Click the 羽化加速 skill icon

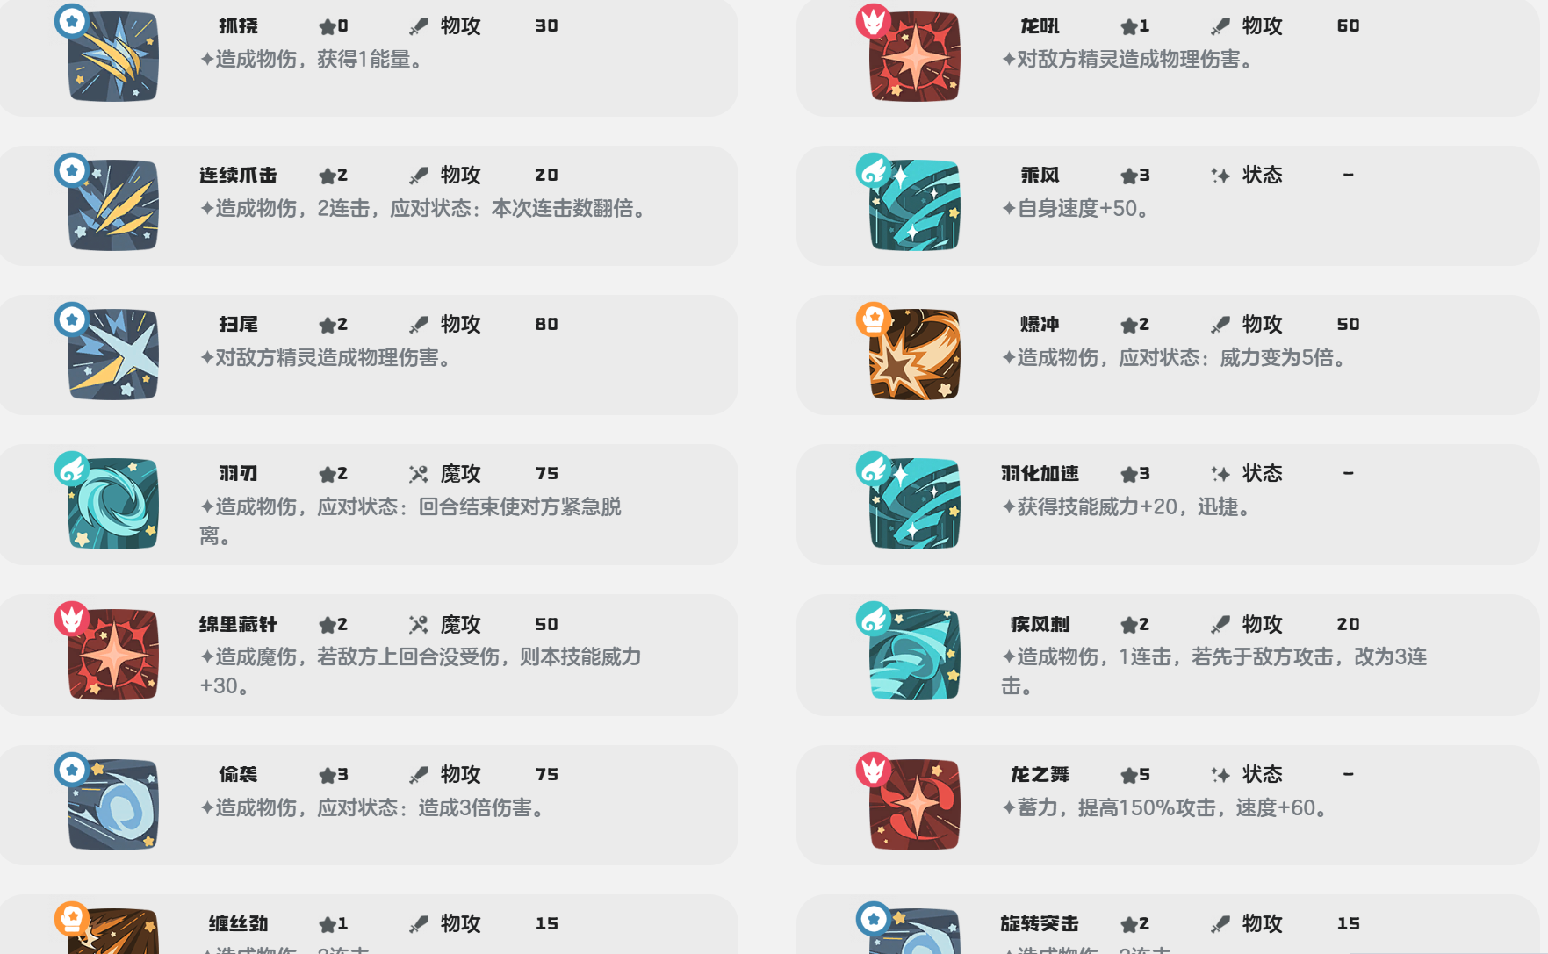[914, 504]
